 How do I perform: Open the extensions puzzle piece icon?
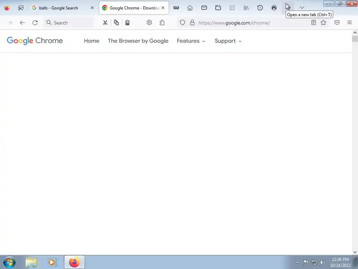pyautogui.click(x=162, y=23)
